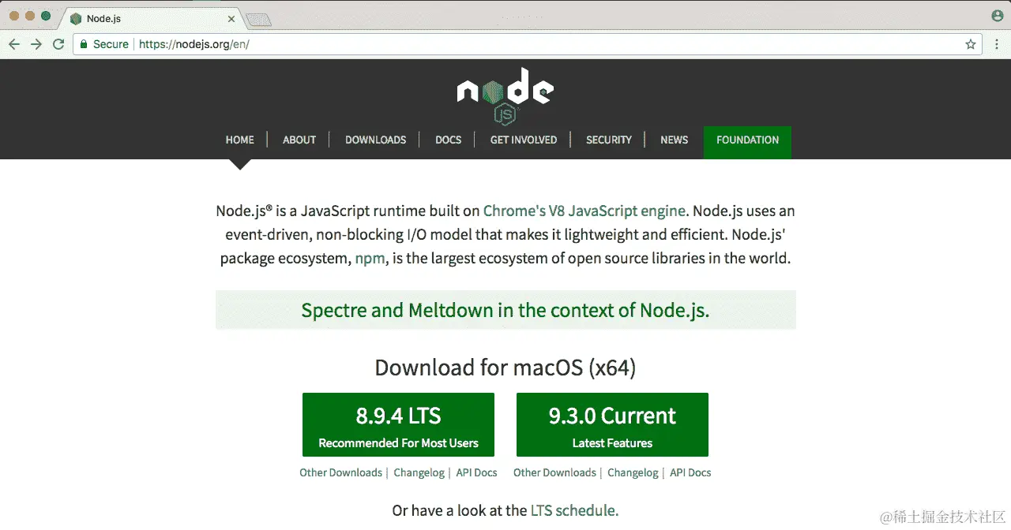Open Spectre and Meltdown banner link

click(505, 310)
